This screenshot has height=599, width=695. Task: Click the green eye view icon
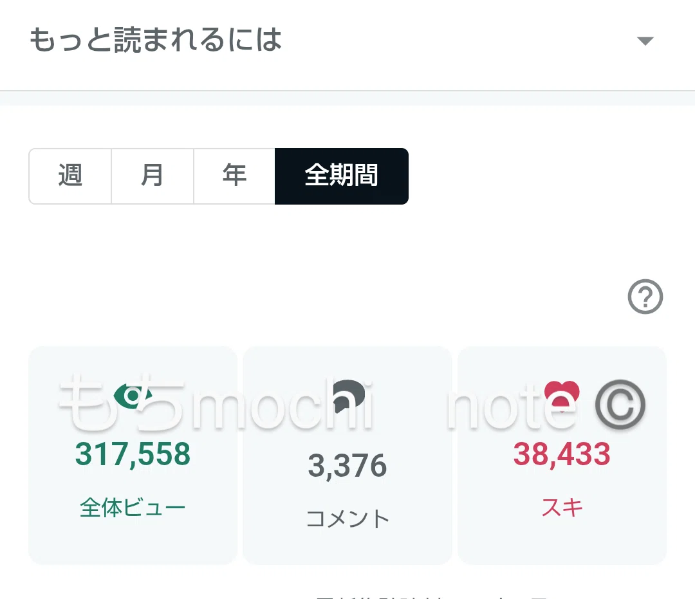pos(133,395)
